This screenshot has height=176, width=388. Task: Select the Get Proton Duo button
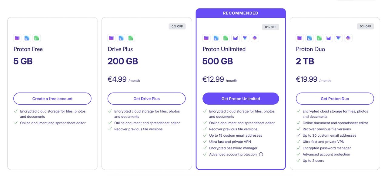335,99
